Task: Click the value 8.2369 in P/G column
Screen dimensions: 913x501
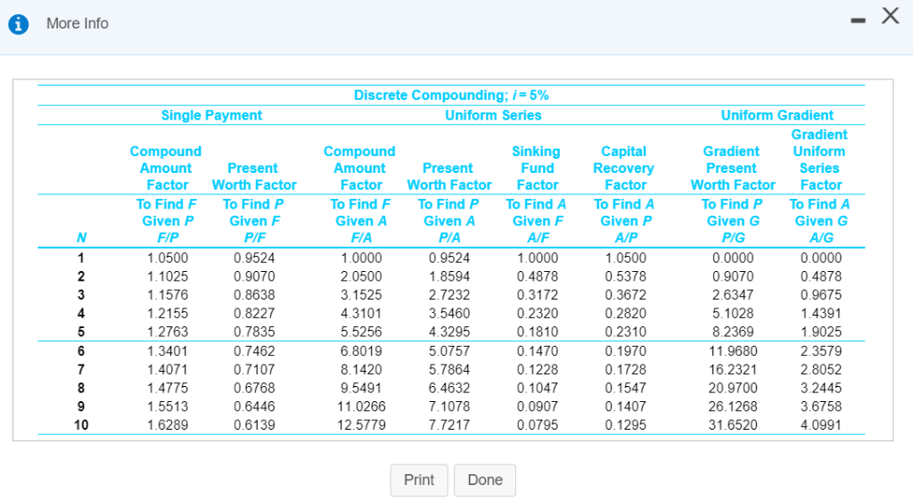Action: pyautogui.click(x=733, y=332)
